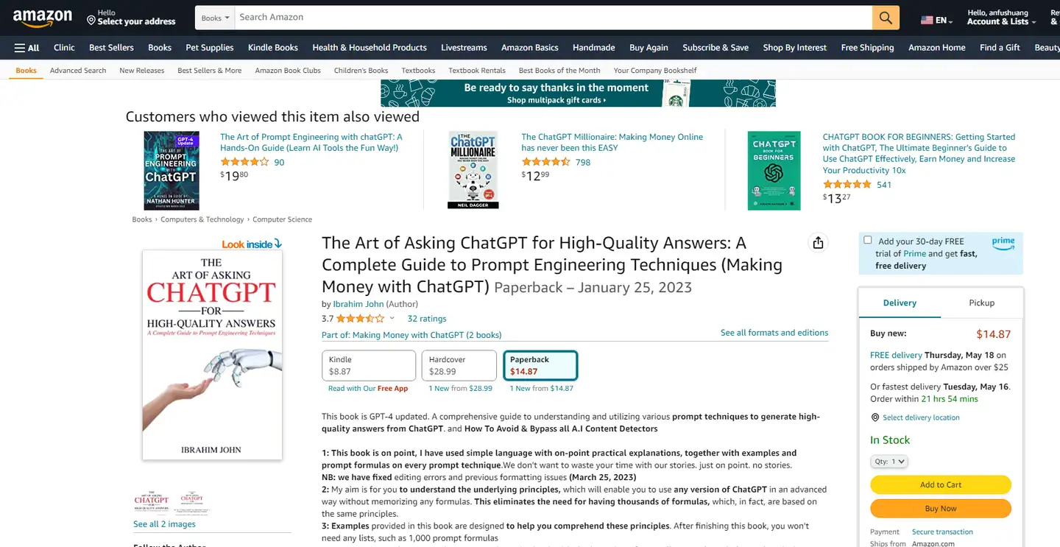Viewport: 1060px width, 547px height.
Task: Click the Amazon logo
Action: pyautogui.click(x=43, y=18)
